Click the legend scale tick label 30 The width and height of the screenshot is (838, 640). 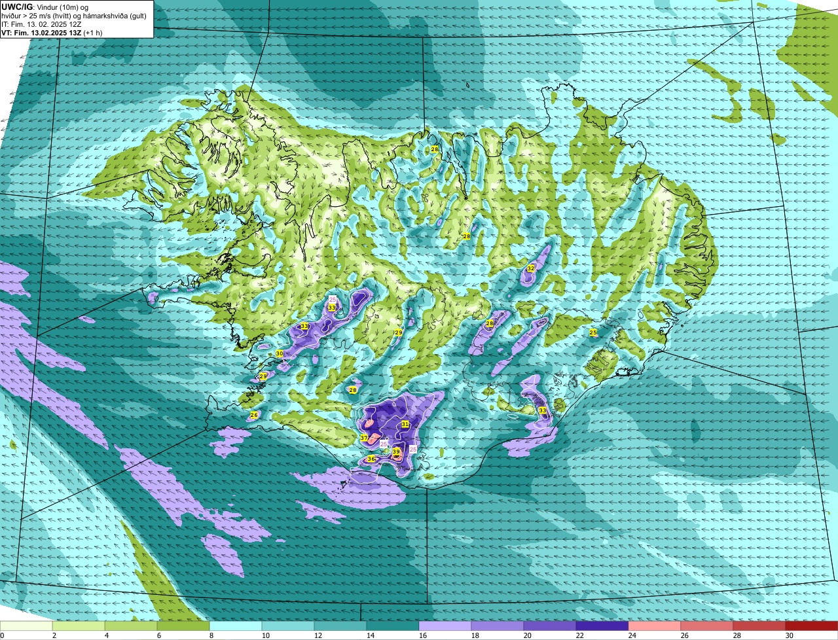click(790, 635)
